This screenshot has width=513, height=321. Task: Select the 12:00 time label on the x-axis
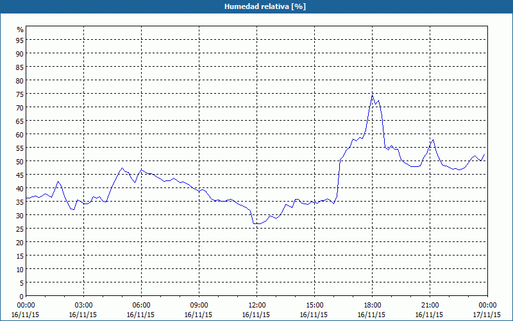coord(257,306)
